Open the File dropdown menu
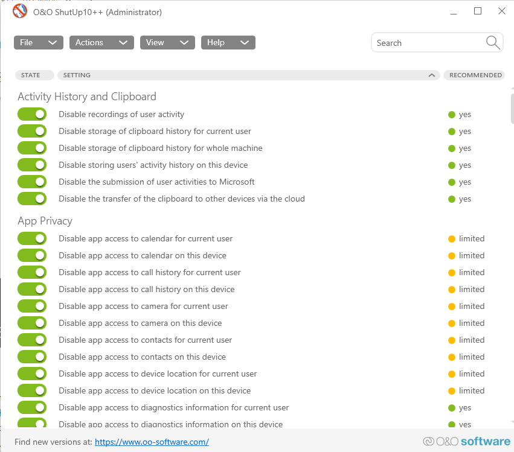514x452 pixels. pyautogui.click(x=39, y=42)
